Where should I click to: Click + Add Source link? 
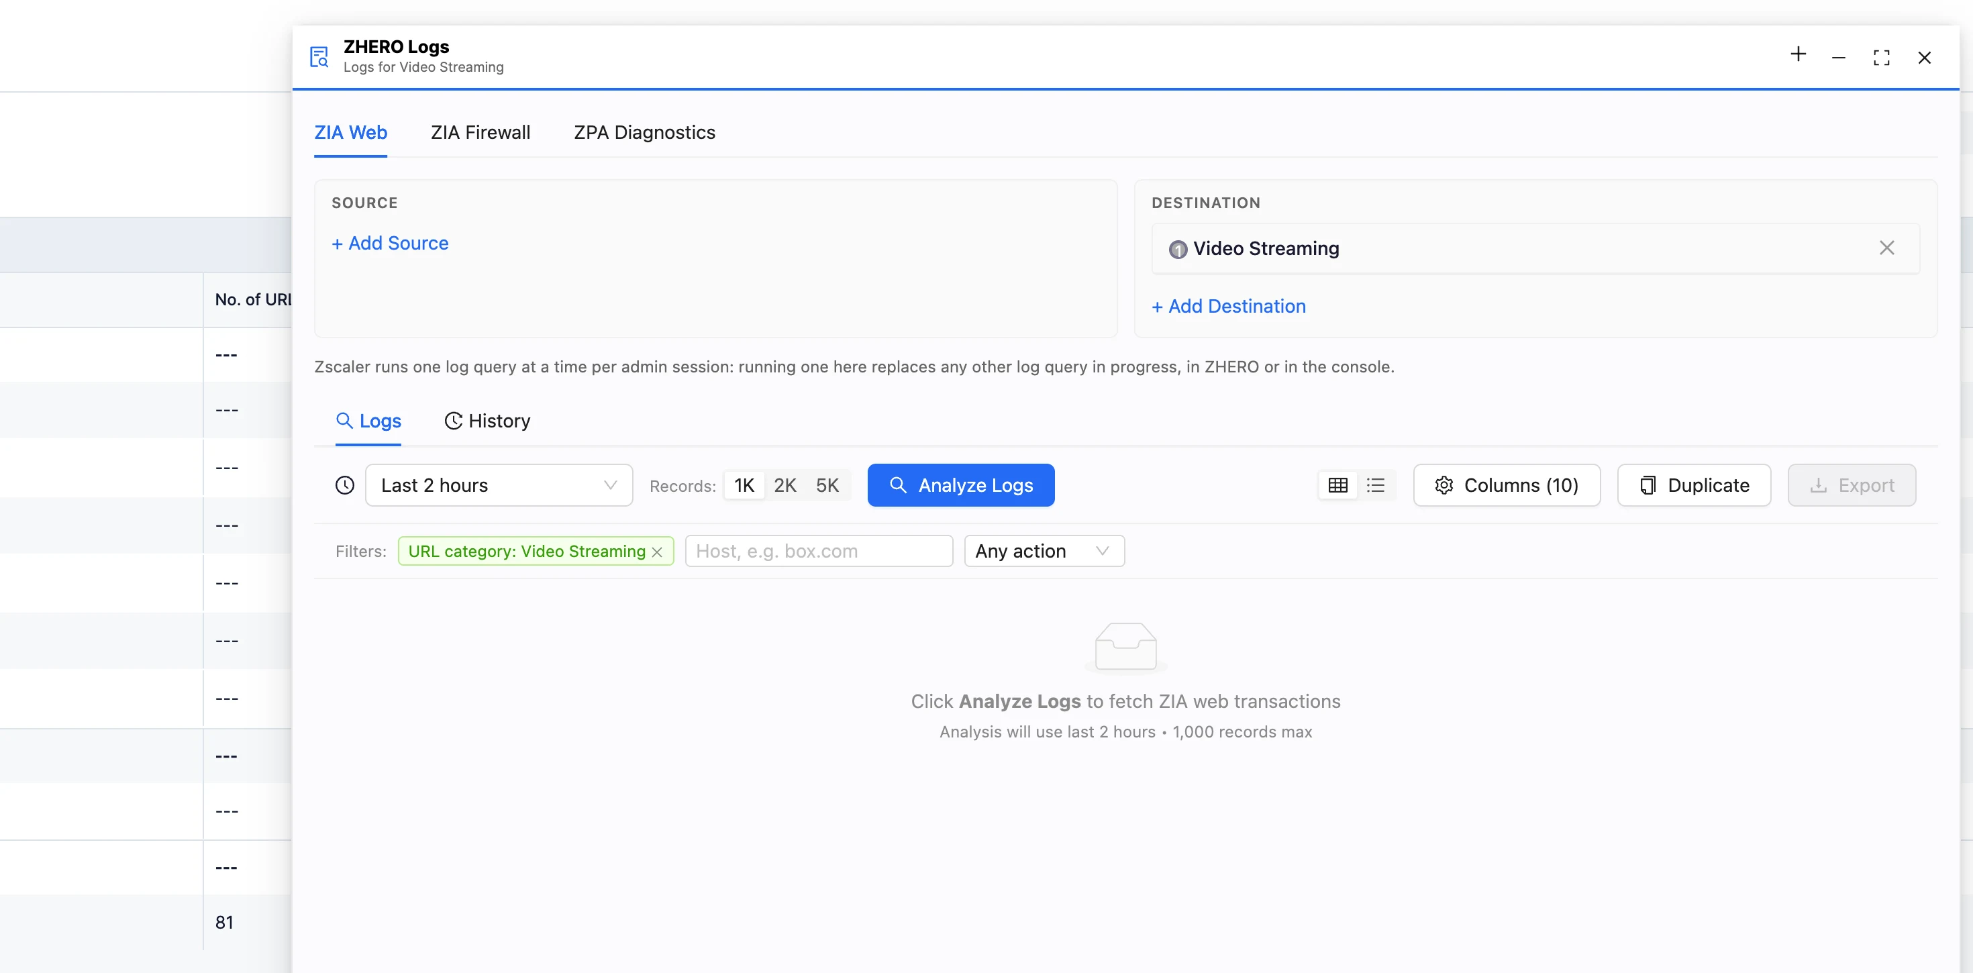(390, 243)
